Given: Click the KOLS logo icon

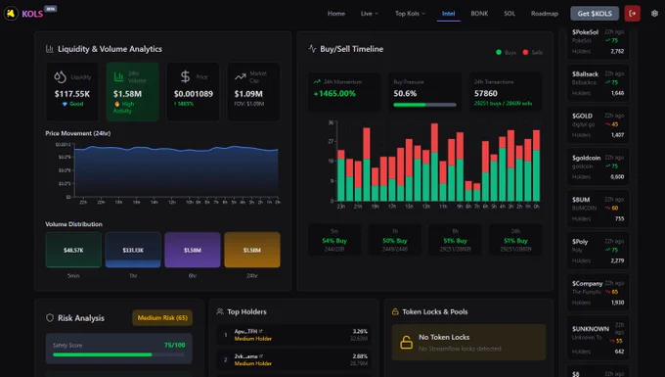Looking at the screenshot, I should 11,14.
